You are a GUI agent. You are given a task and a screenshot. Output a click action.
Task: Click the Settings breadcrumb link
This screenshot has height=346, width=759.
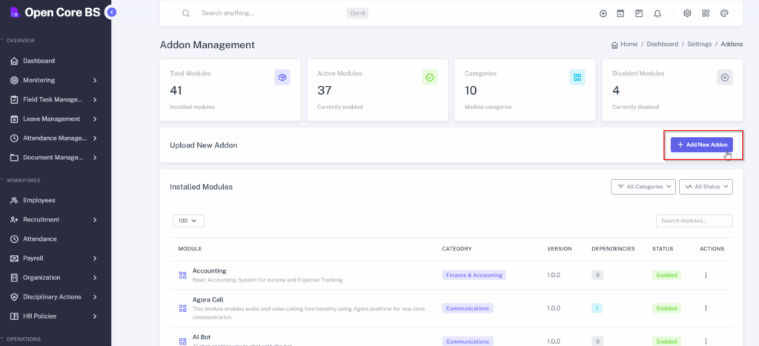[699, 44]
